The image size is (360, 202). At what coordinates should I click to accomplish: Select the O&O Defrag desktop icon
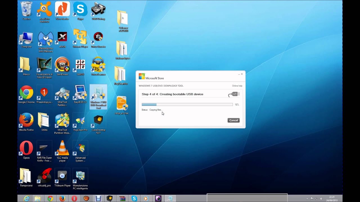pyautogui.click(x=98, y=11)
